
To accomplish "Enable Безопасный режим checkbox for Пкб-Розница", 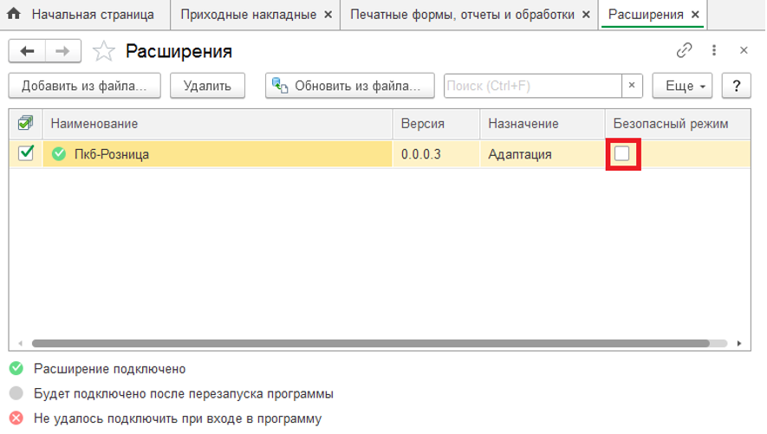I will pos(622,154).
